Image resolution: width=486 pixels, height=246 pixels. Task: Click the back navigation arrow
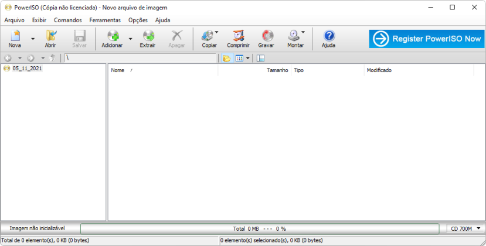(8, 58)
